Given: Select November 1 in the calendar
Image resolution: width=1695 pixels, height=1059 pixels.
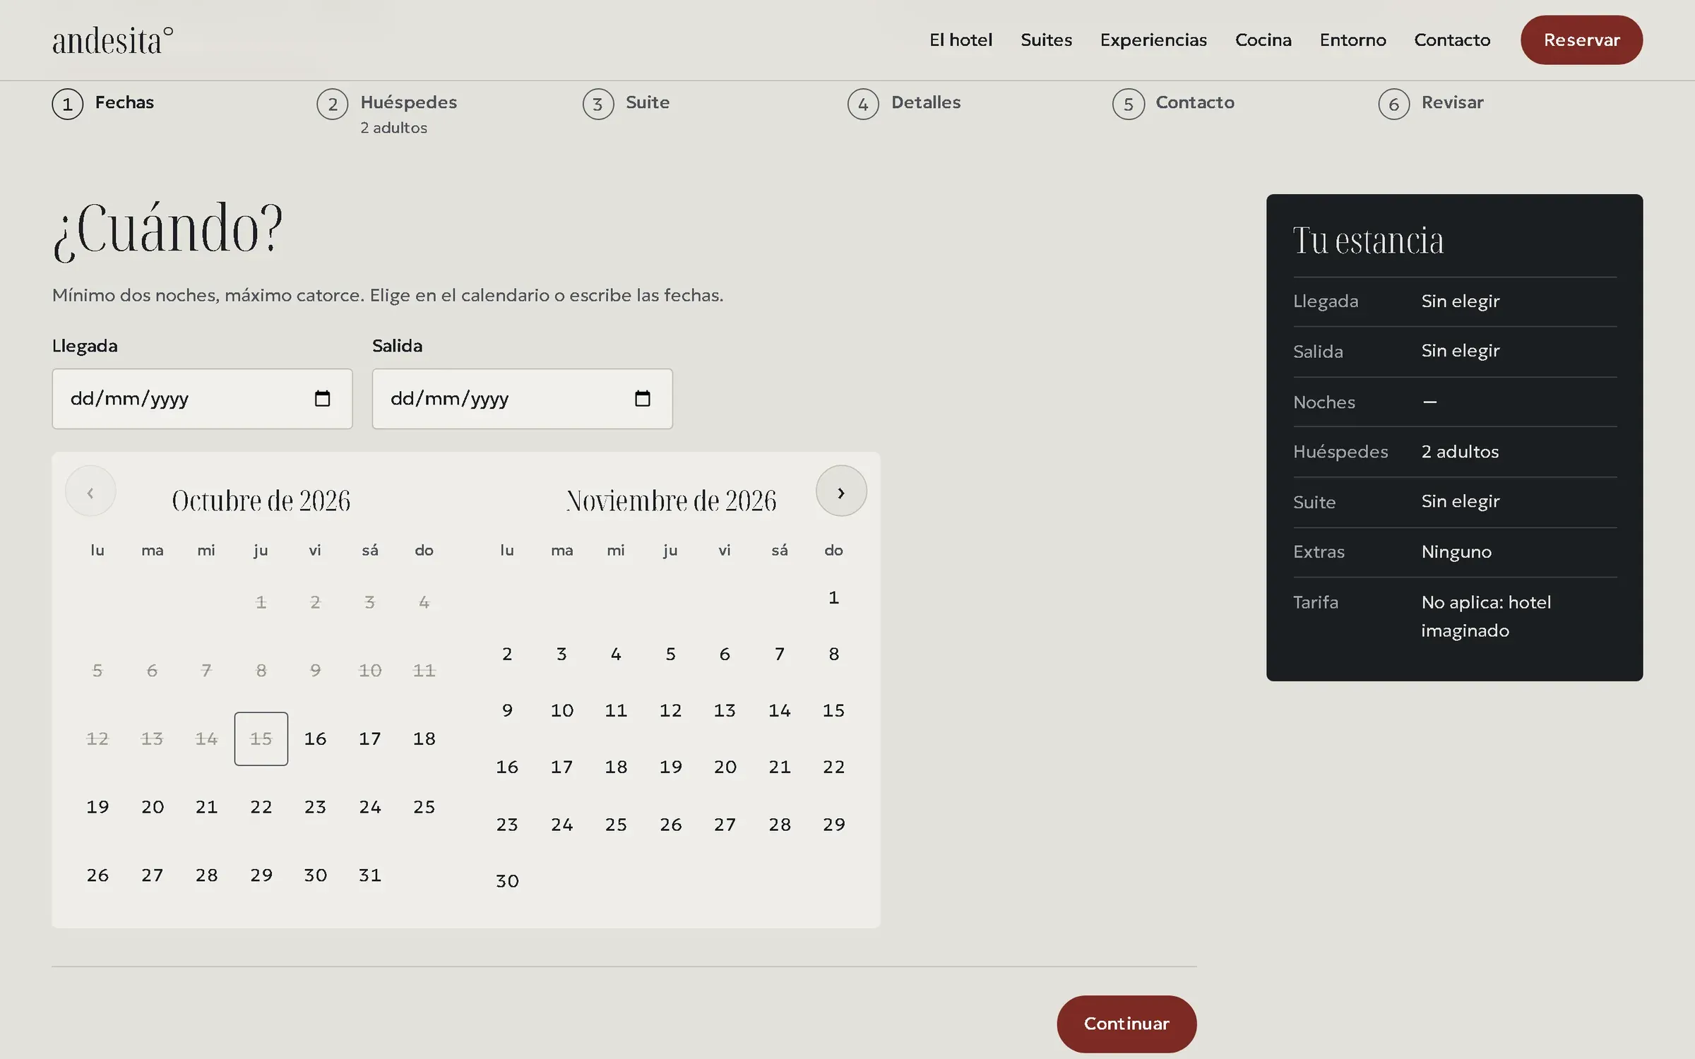Looking at the screenshot, I should coord(833,598).
